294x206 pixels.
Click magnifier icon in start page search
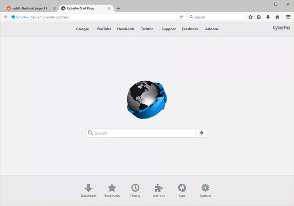pyautogui.click(x=91, y=133)
